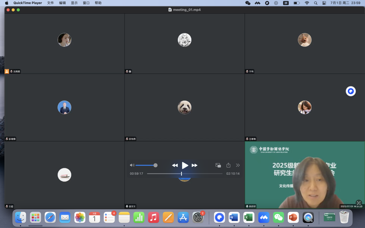Open the 窗口 menu
This screenshot has width=365, height=228.
[86, 3]
